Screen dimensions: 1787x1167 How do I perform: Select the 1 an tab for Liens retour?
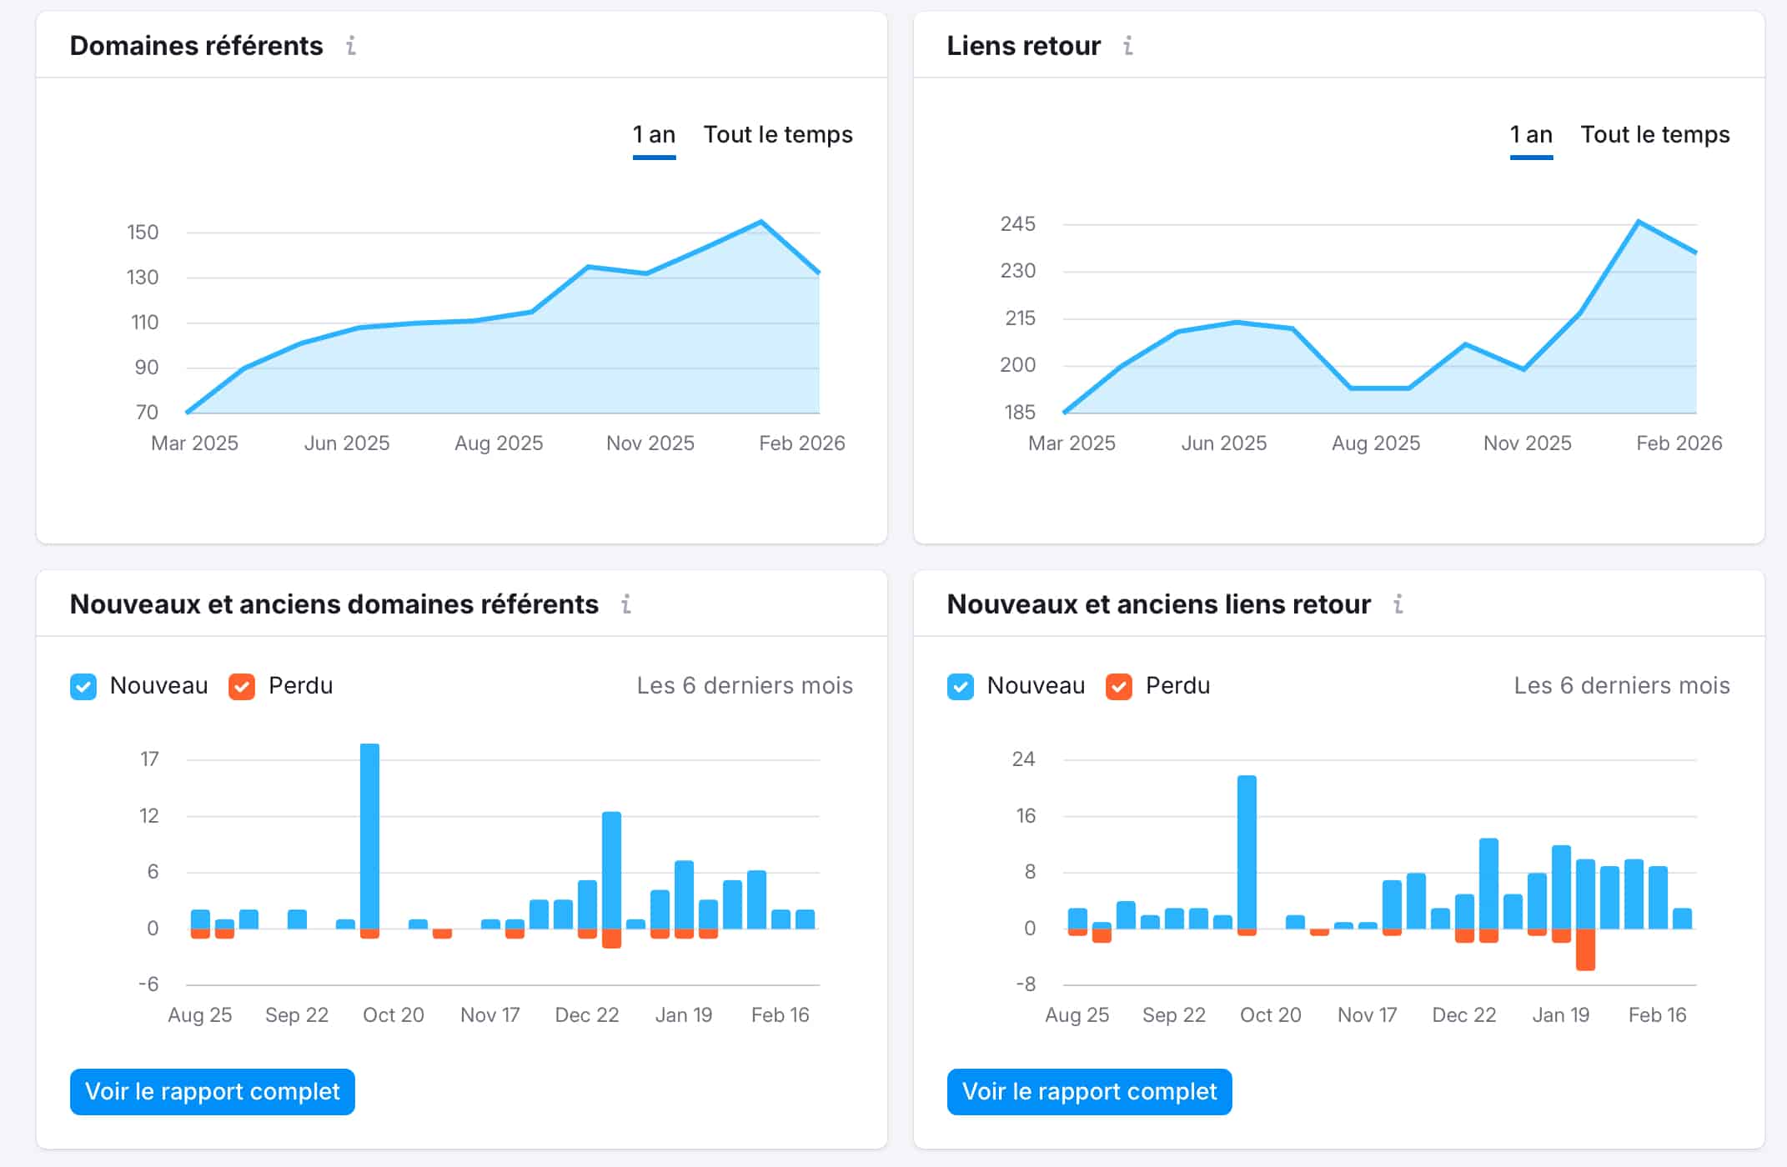(x=1530, y=134)
